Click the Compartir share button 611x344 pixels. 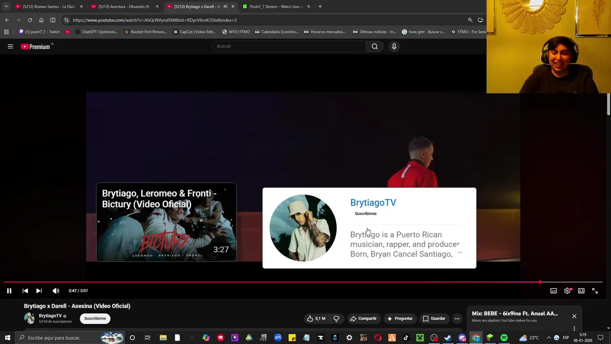363,318
